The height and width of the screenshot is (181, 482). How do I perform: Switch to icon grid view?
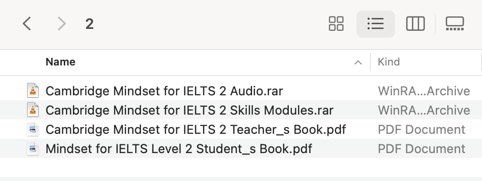click(x=336, y=24)
